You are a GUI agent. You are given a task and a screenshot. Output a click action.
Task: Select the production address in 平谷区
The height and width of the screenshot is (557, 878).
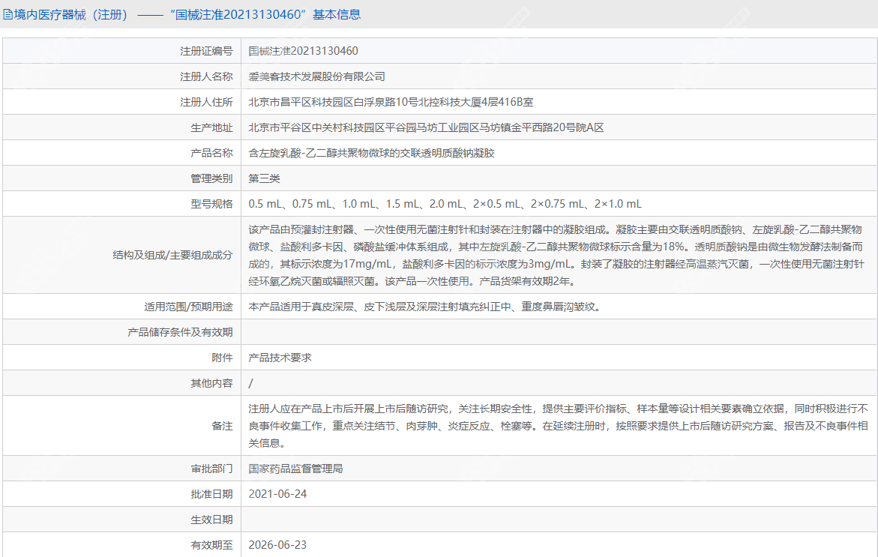(426, 127)
